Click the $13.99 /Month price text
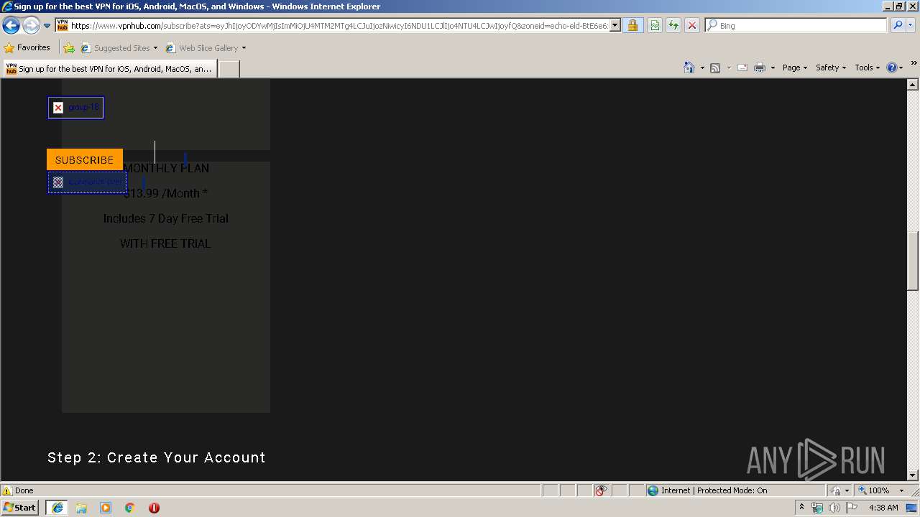The height and width of the screenshot is (517, 920). tap(166, 193)
